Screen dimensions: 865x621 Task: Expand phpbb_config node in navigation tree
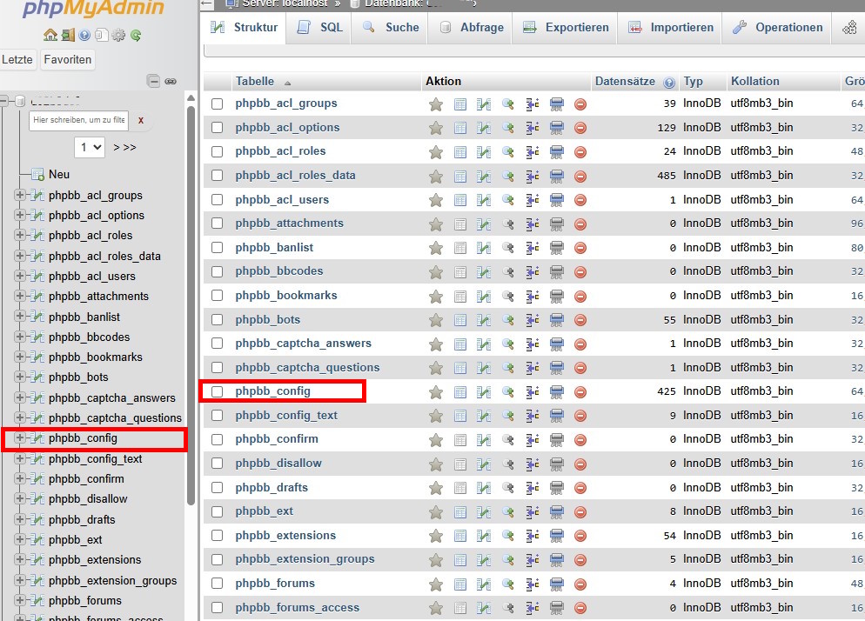coord(20,438)
